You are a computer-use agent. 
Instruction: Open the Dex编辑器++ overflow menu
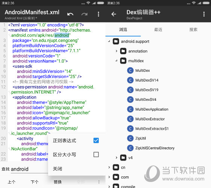(x=204, y=14)
